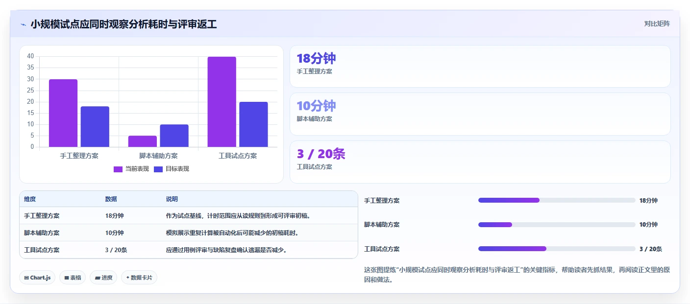Click the 数据卡片 text in its chip
Image resolution: width=690 pixels, height=304 pixels.
(142, 278)
